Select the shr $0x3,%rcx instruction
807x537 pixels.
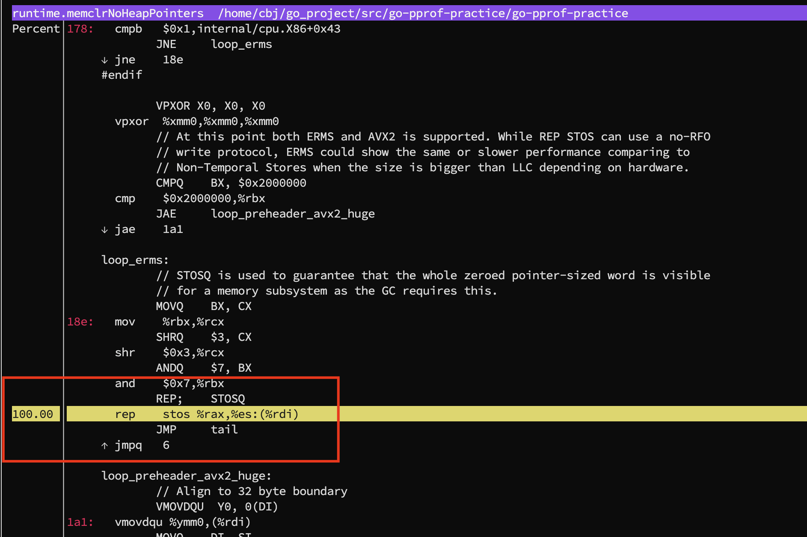click(x=169, y=352)
